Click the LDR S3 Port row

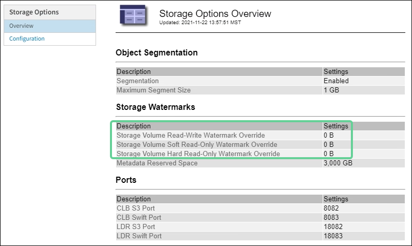136,226
